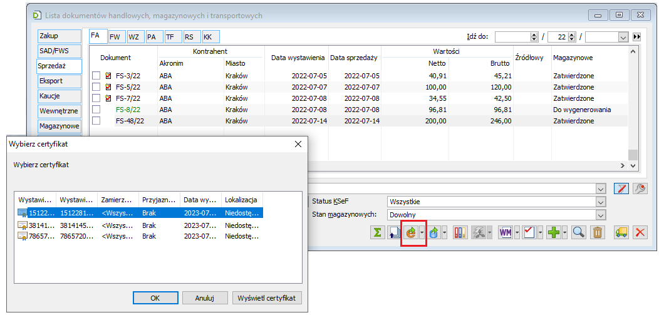The width and height of the screenshot is (659, 315).
Task: Click the document icon beside FS-7/22
Action: (x=108, y=99)
